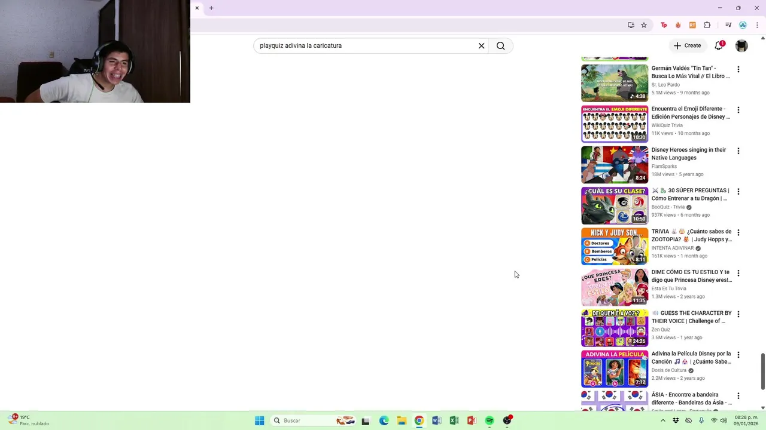
Task: Close the current browser tab
Action: (x=197, y=8)
